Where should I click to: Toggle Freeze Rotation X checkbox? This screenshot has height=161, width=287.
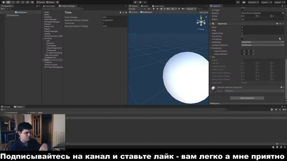tap(242, 54)
